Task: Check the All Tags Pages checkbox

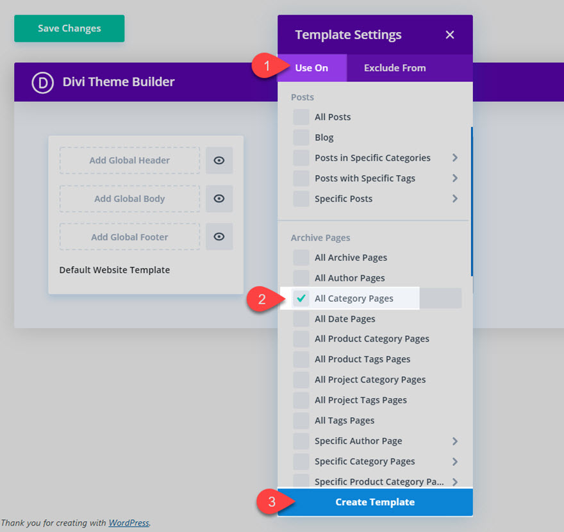Action: [301, 420]
